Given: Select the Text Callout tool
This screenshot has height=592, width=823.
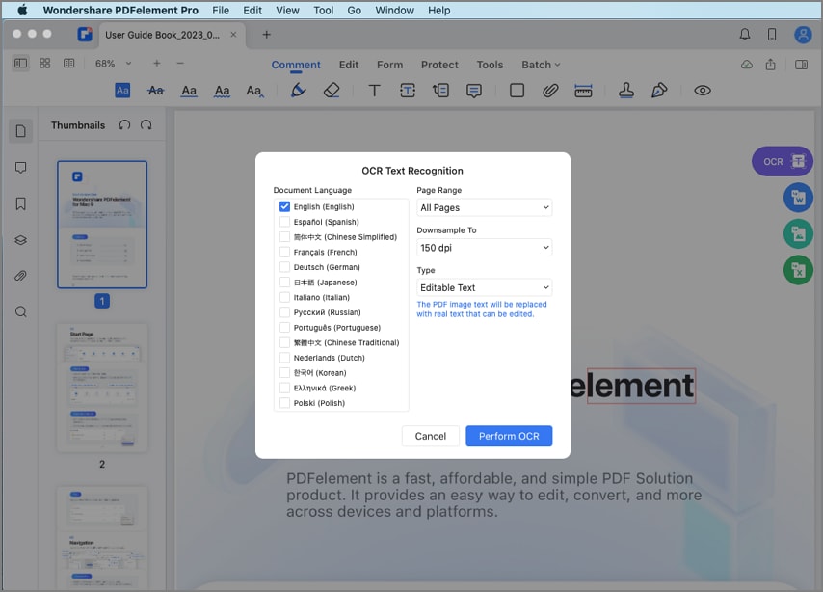Looking at the screenshot, I should click(x=440, y=91).
